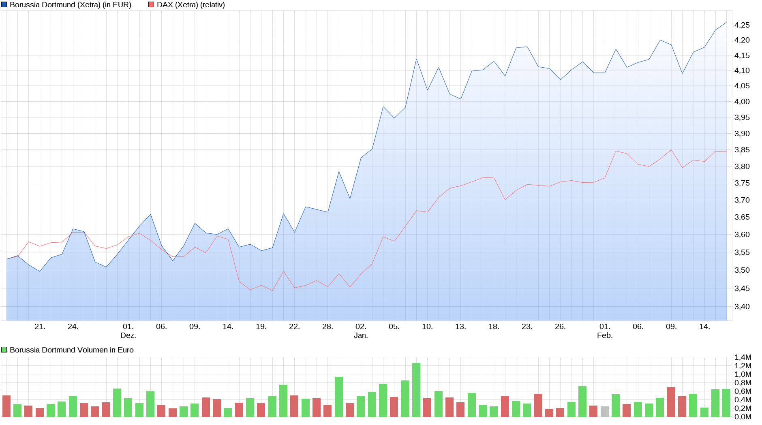
Task: Click the '22.' date label
Action: 294,327
